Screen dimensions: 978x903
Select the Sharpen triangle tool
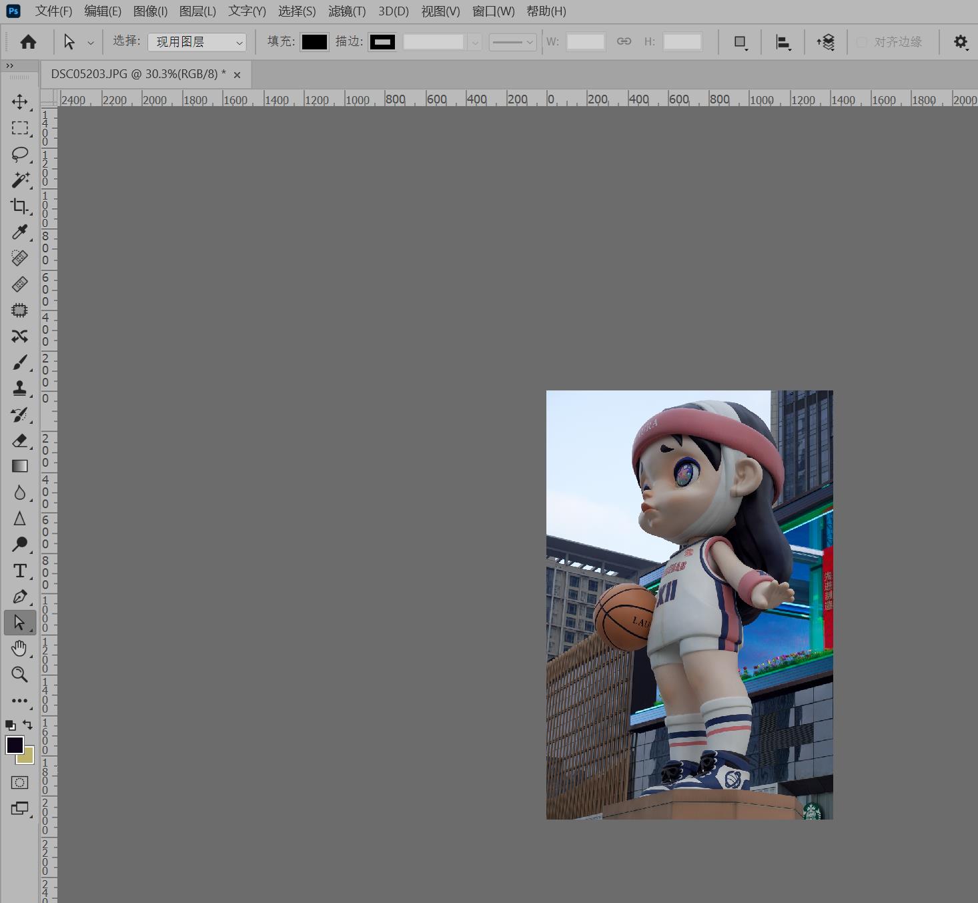[x=19, y=519]
